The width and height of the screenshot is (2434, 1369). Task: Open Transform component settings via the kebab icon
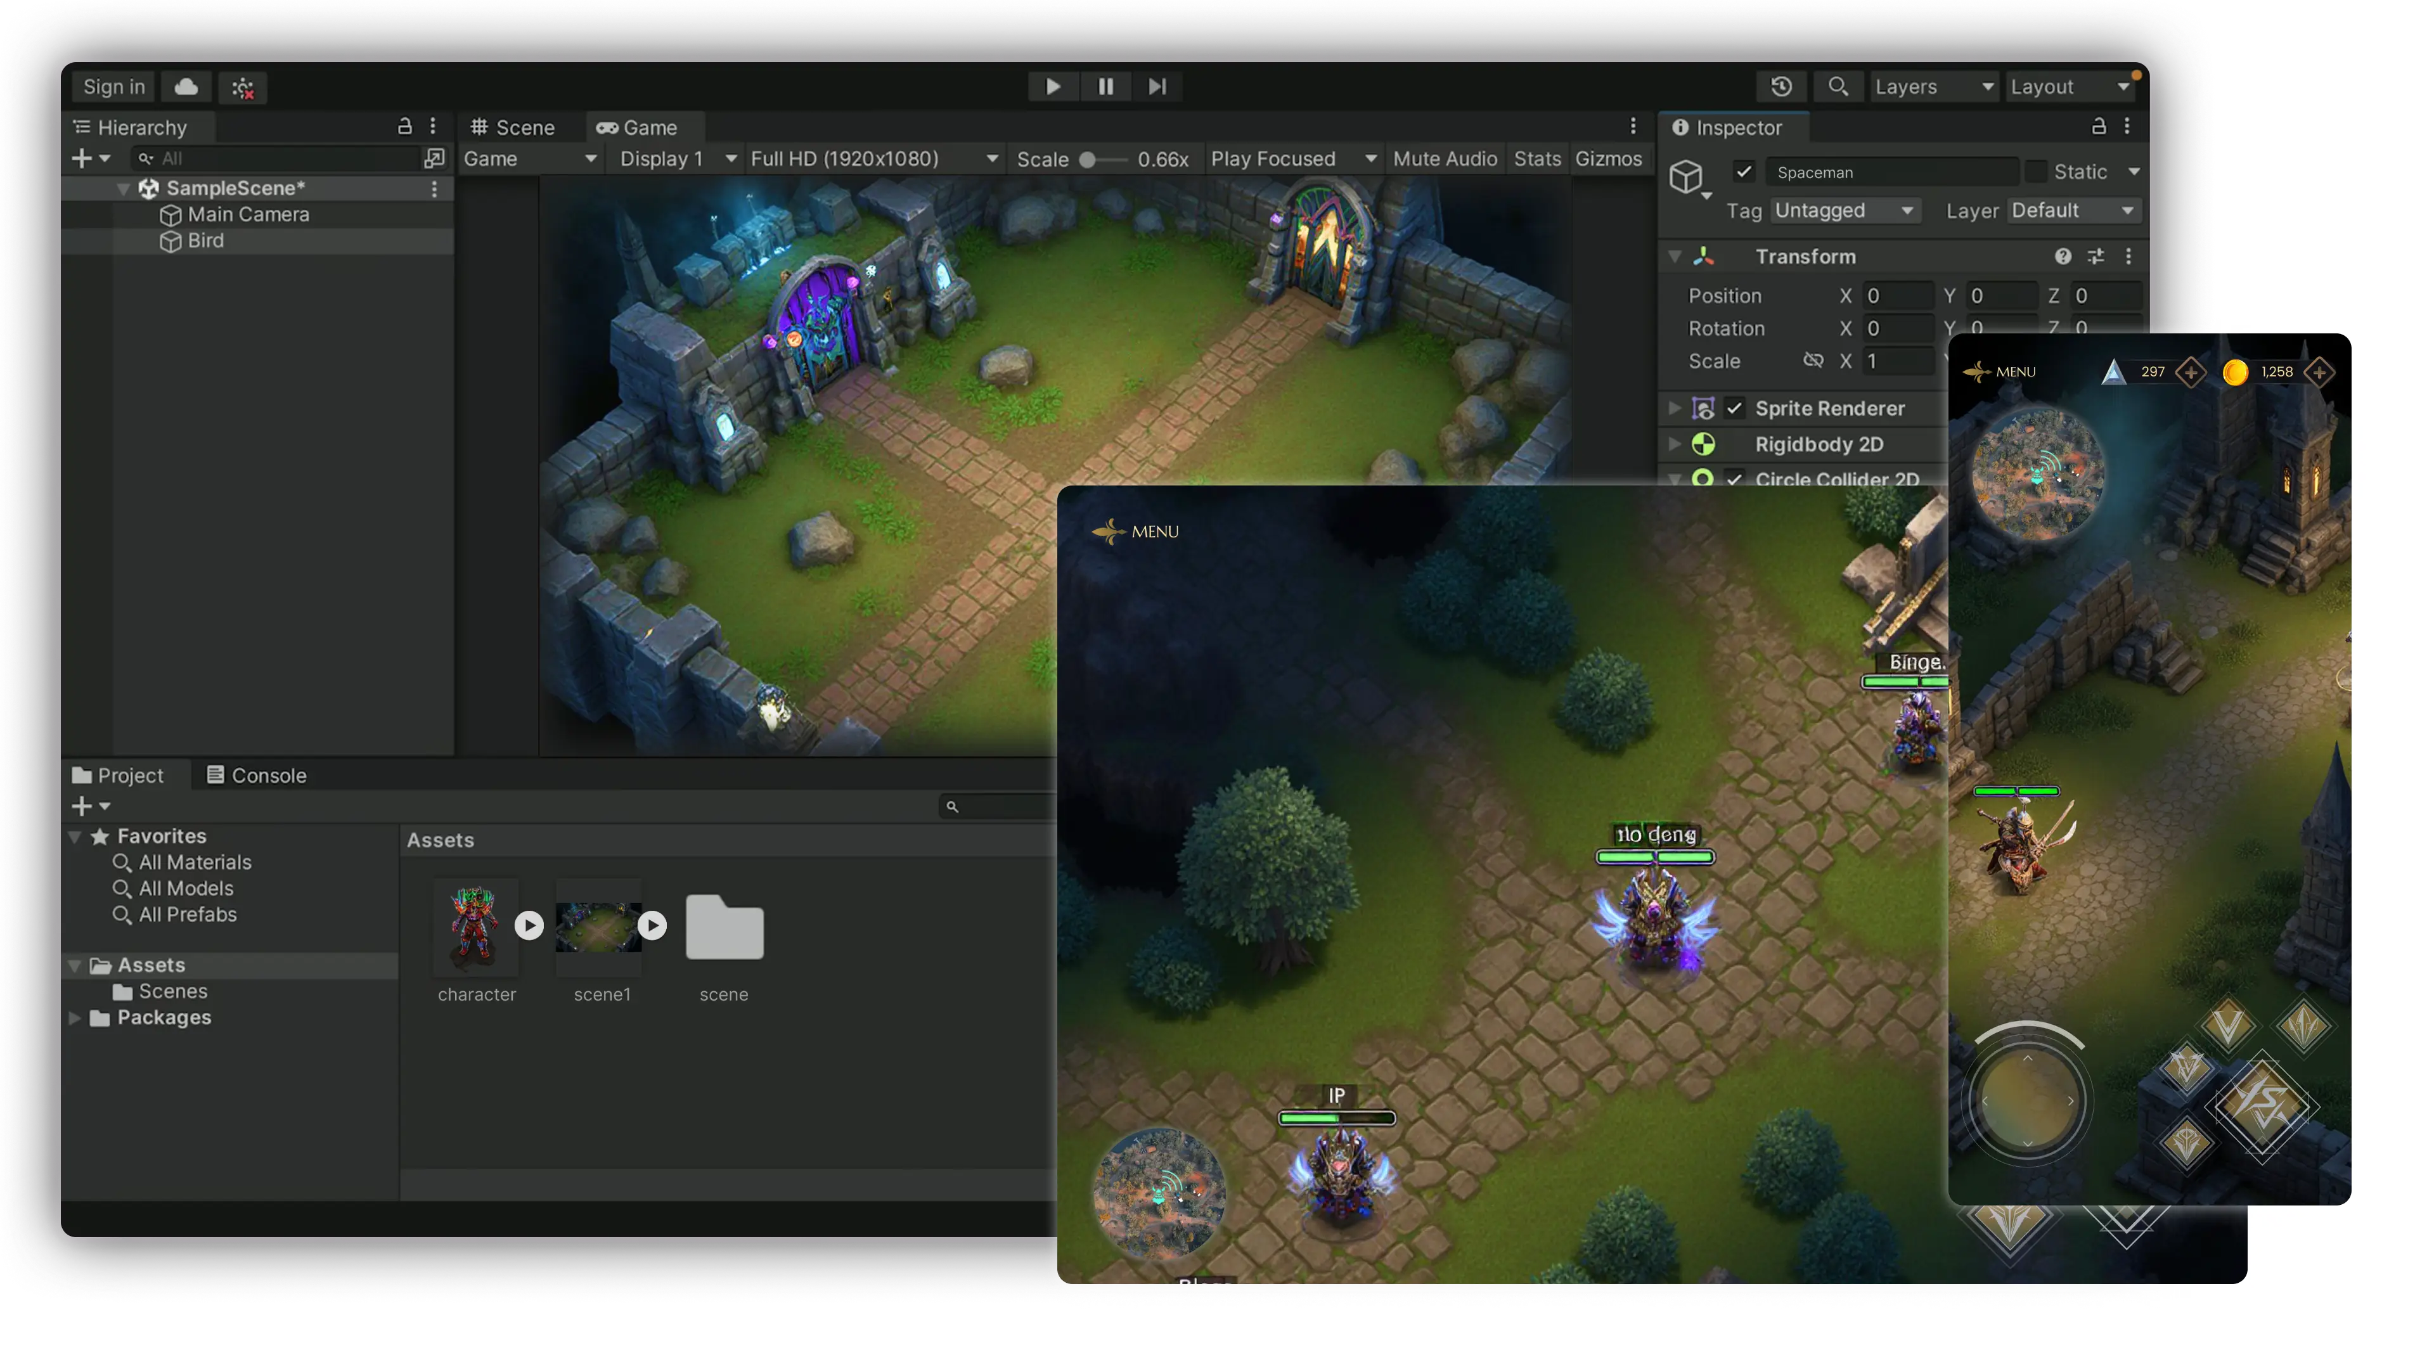pyautogui.click(x=2129, y=256)
